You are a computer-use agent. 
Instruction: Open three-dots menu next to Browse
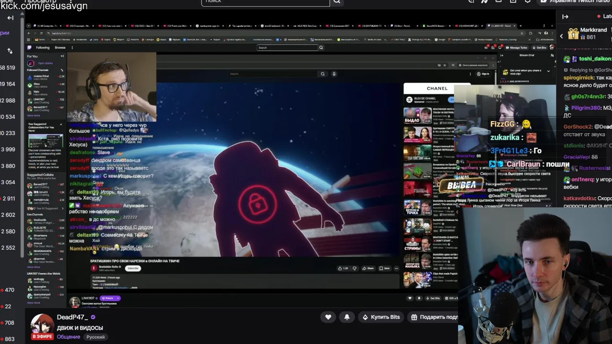coord(72,47)
